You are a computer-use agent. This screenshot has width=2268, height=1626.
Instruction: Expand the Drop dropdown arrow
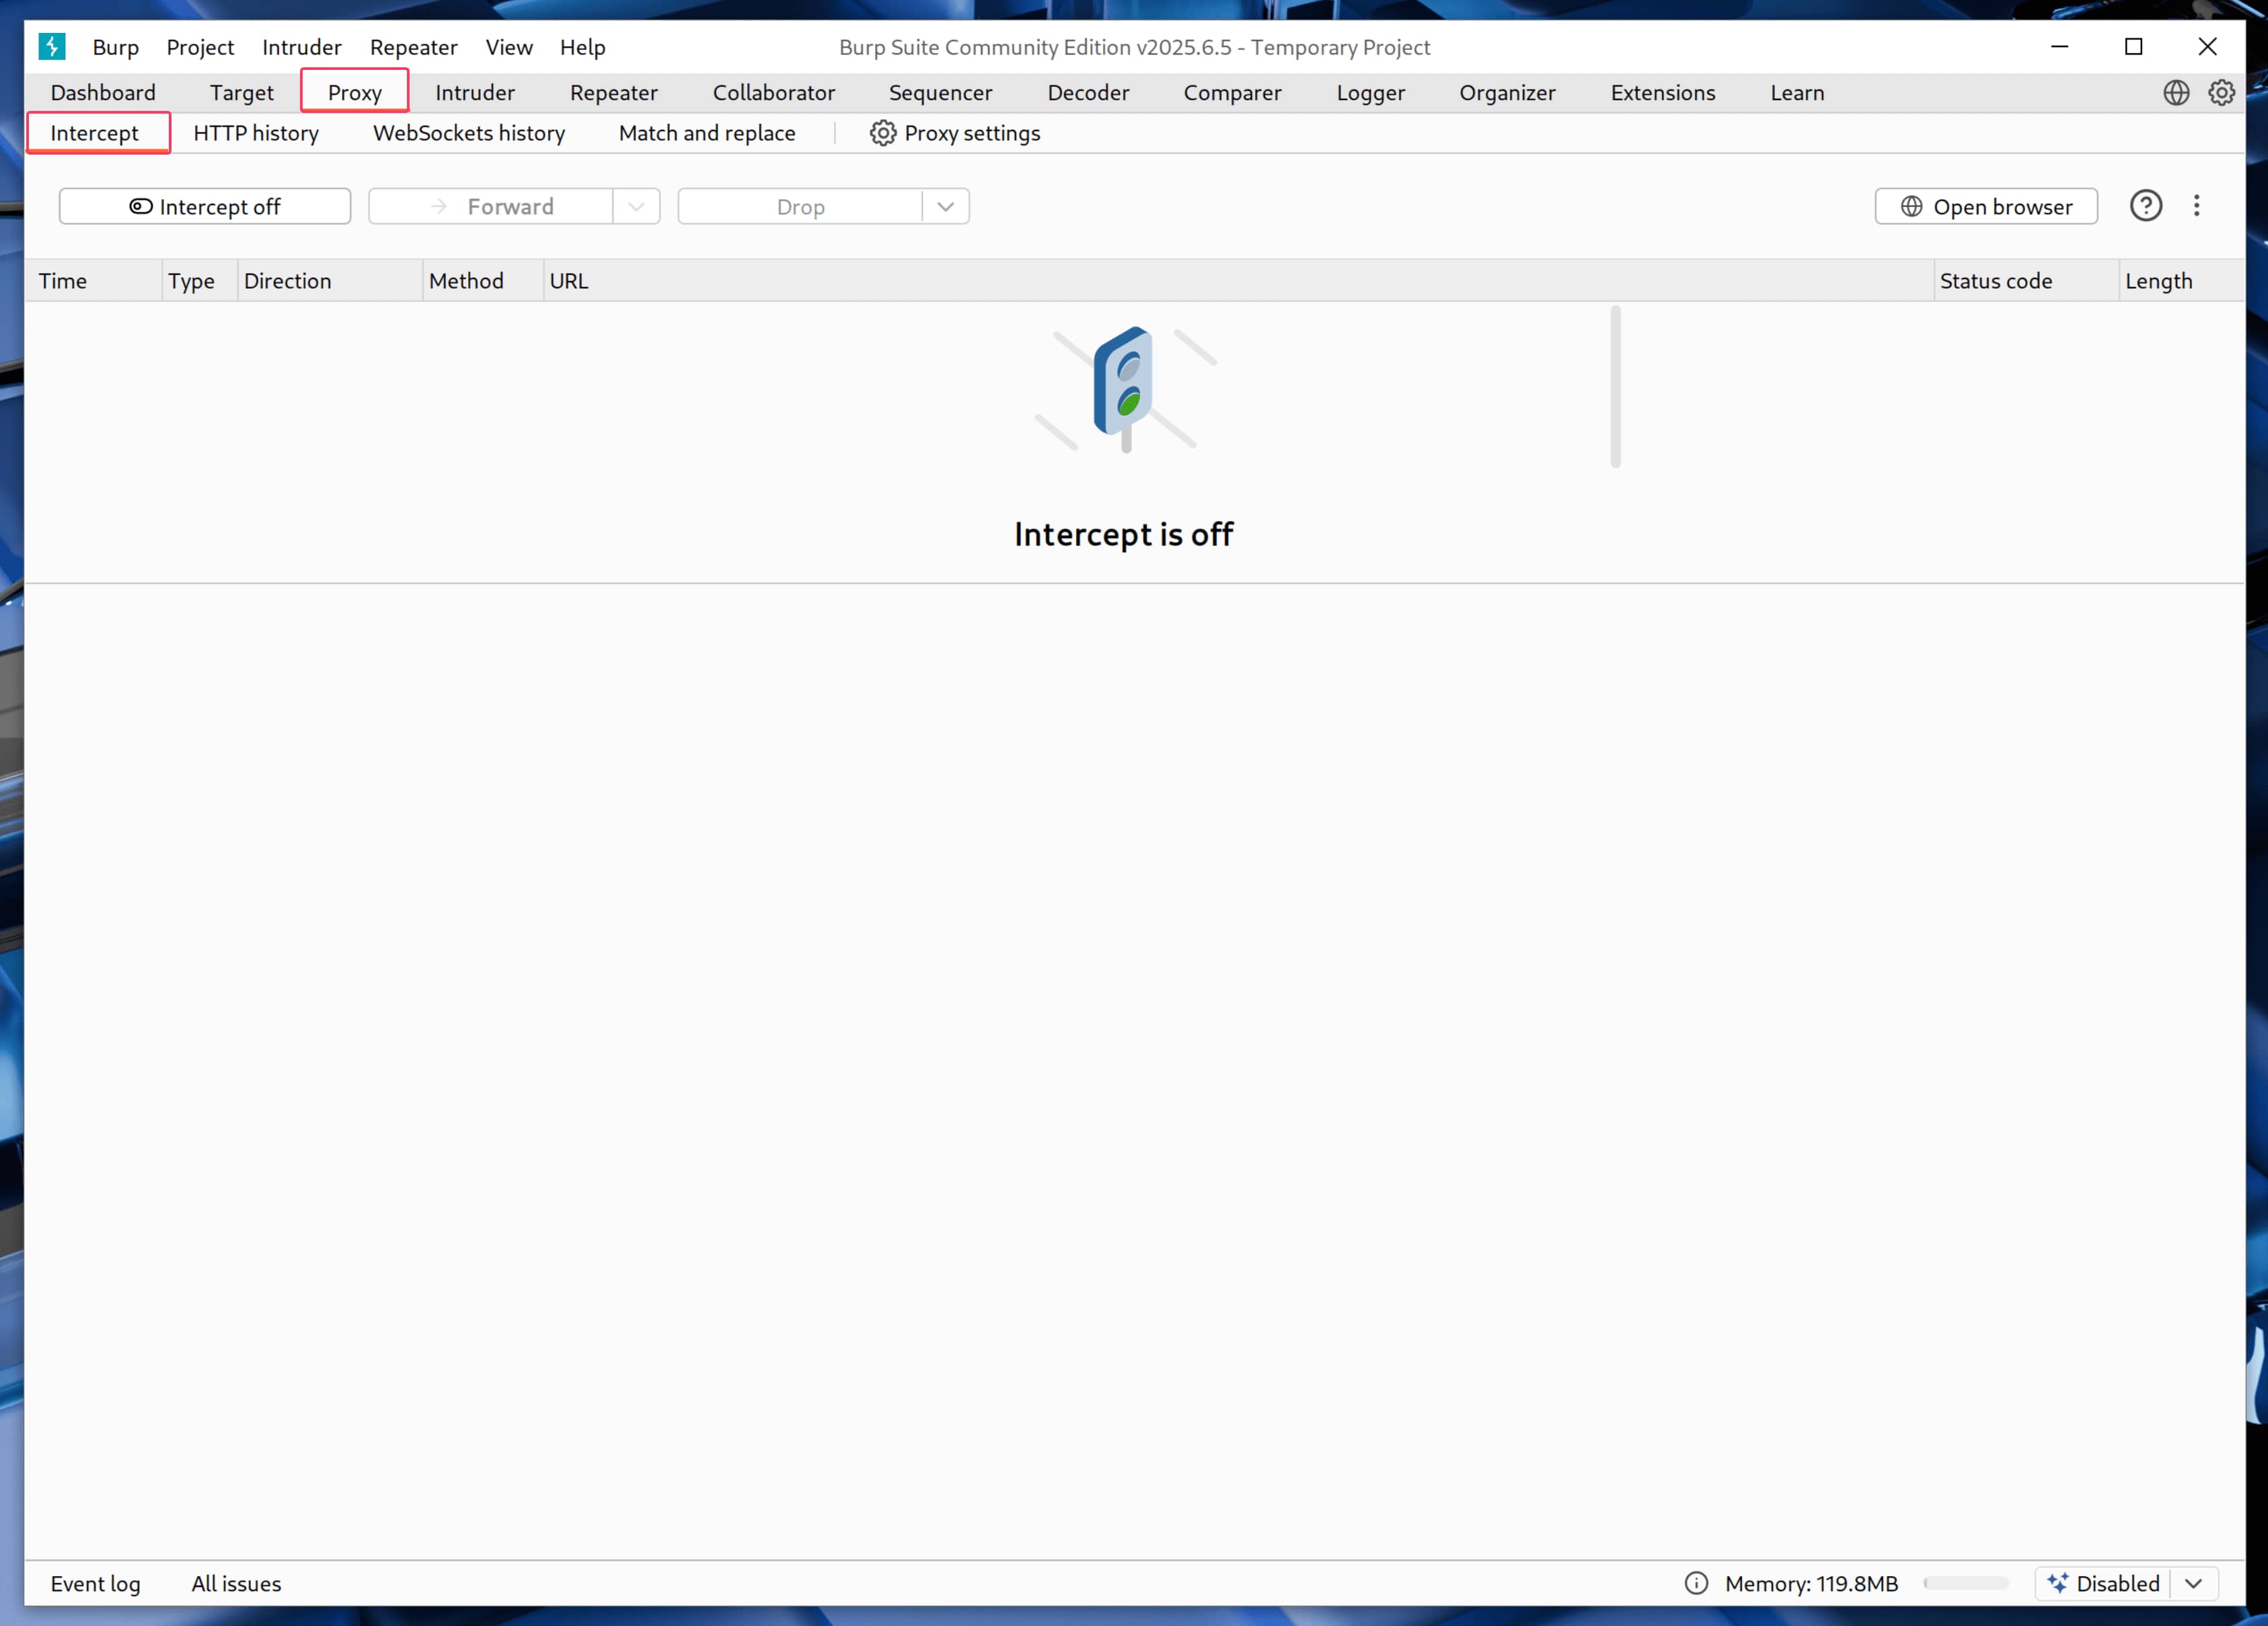(x=945, y=207)
